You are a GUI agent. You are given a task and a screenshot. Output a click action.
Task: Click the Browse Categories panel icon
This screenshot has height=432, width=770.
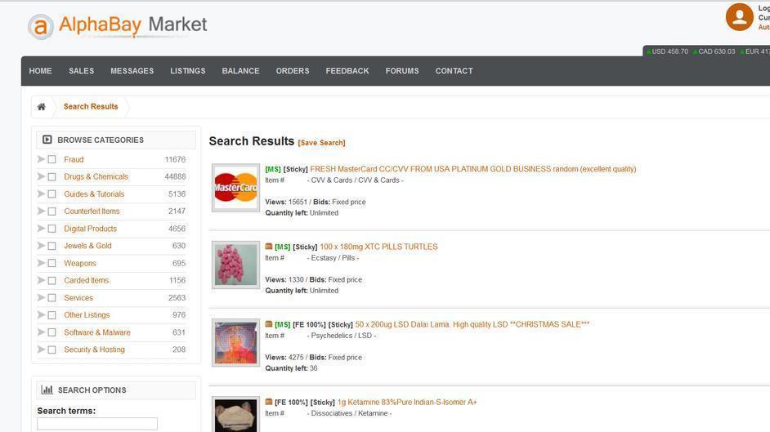[47, 140]
